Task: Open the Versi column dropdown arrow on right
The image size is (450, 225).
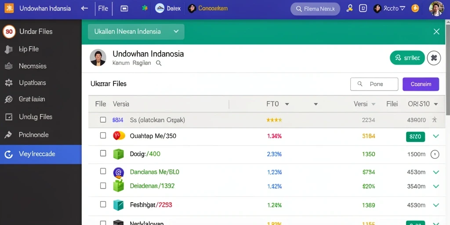Action: [x=374, y=104]
